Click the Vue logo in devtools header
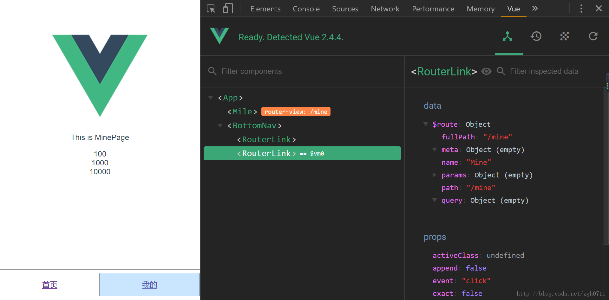 pos(219,36)
